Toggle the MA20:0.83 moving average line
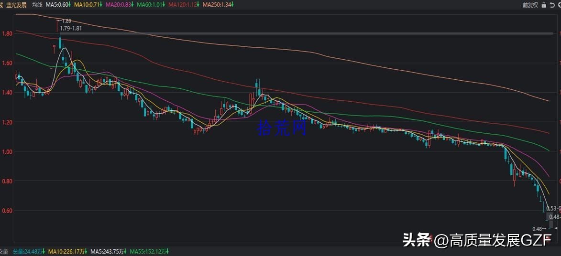 pos(120,5)
